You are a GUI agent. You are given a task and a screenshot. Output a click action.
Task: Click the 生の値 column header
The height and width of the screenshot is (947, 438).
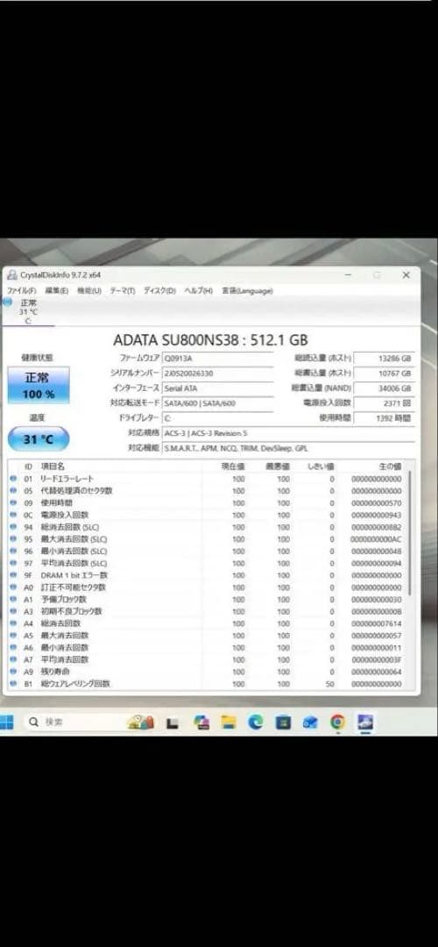(389, 466)
